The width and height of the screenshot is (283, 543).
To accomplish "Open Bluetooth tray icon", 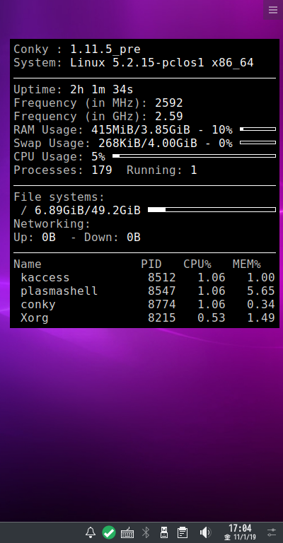I will coord(146,532).
